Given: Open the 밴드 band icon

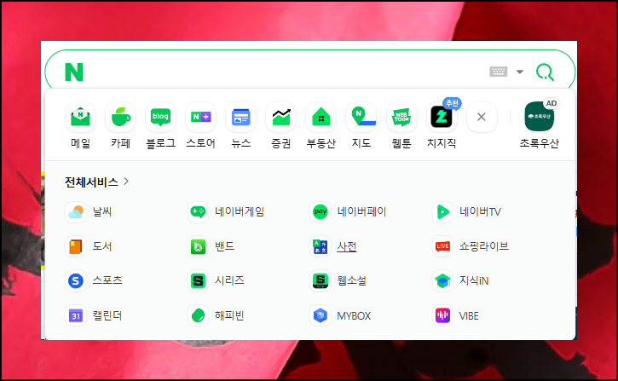Looking at the screenshot, I should coord(198,246).
